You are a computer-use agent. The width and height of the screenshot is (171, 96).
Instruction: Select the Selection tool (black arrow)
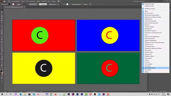click(2, 10)
